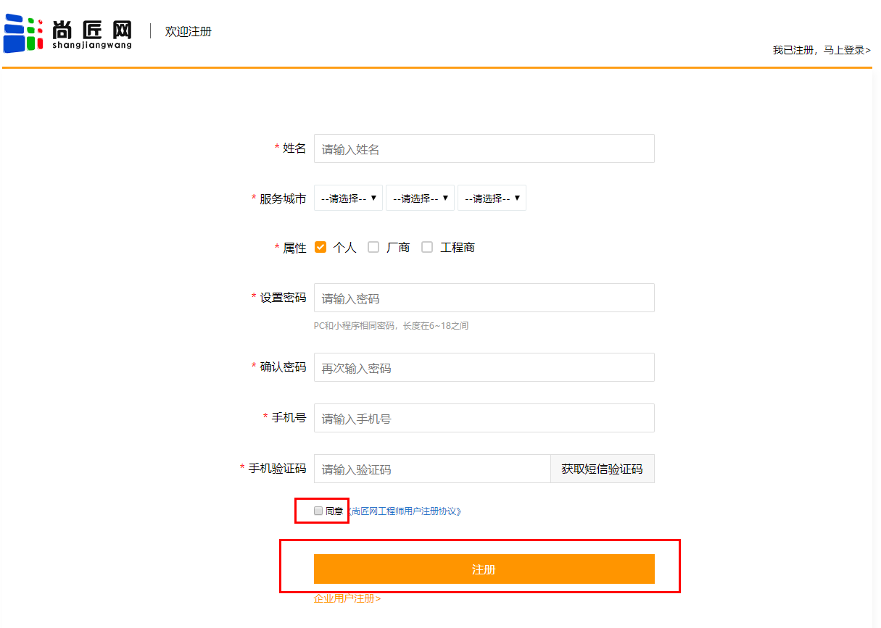This screenshot has height=628, width=881.
Task: Expand the last 服务城市 dropdown
Action: 492,198
